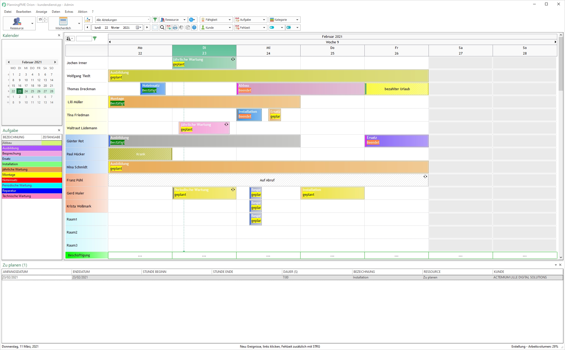Select Periodische Wartung cyan task row
565x350 pixels.
coord(32,185)
